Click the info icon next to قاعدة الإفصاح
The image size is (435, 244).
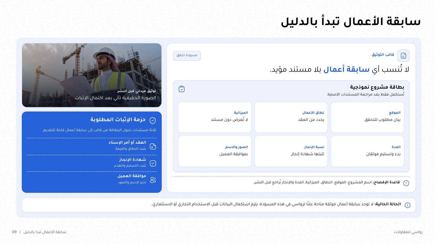point(406,183)
